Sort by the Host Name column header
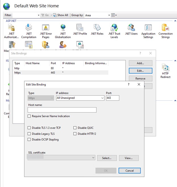177x187 pixels. pos(37,63)
